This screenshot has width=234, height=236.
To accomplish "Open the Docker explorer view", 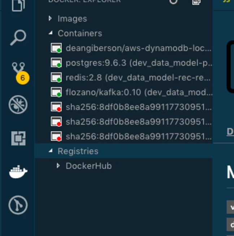I will (x=18, y=172).
